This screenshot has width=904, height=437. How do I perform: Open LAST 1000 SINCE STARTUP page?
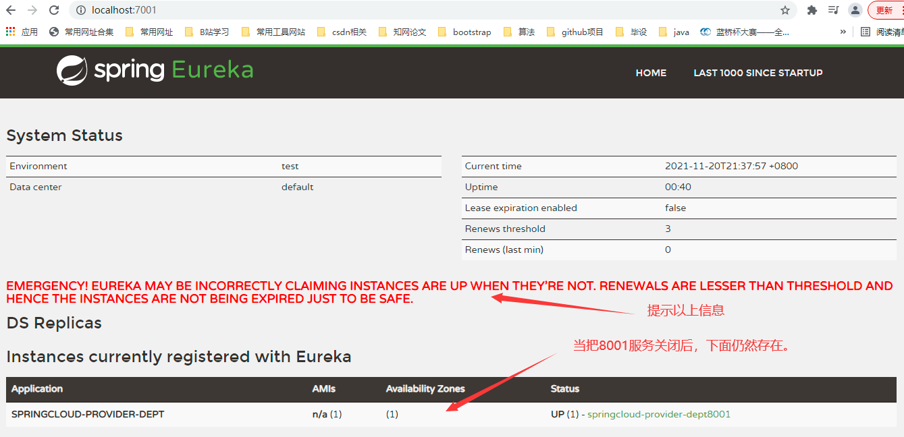click(x=758, y=73)
